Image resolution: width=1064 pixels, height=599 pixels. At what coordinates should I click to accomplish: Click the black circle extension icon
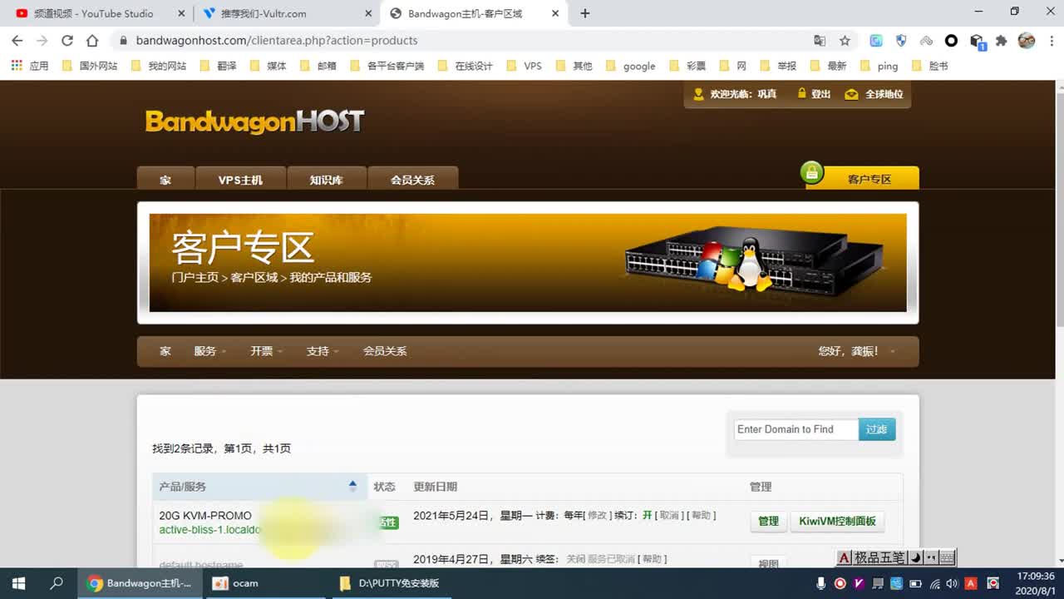952,40
